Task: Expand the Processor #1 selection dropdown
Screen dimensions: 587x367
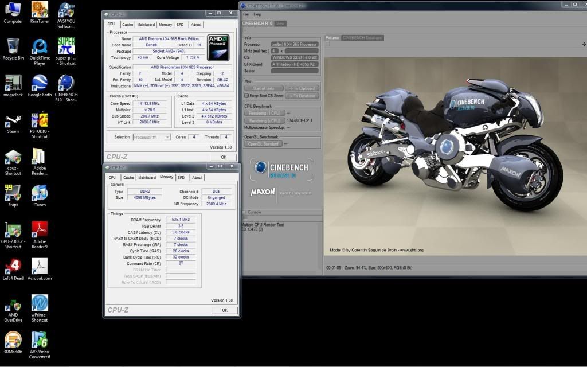Action: point(152,137)
